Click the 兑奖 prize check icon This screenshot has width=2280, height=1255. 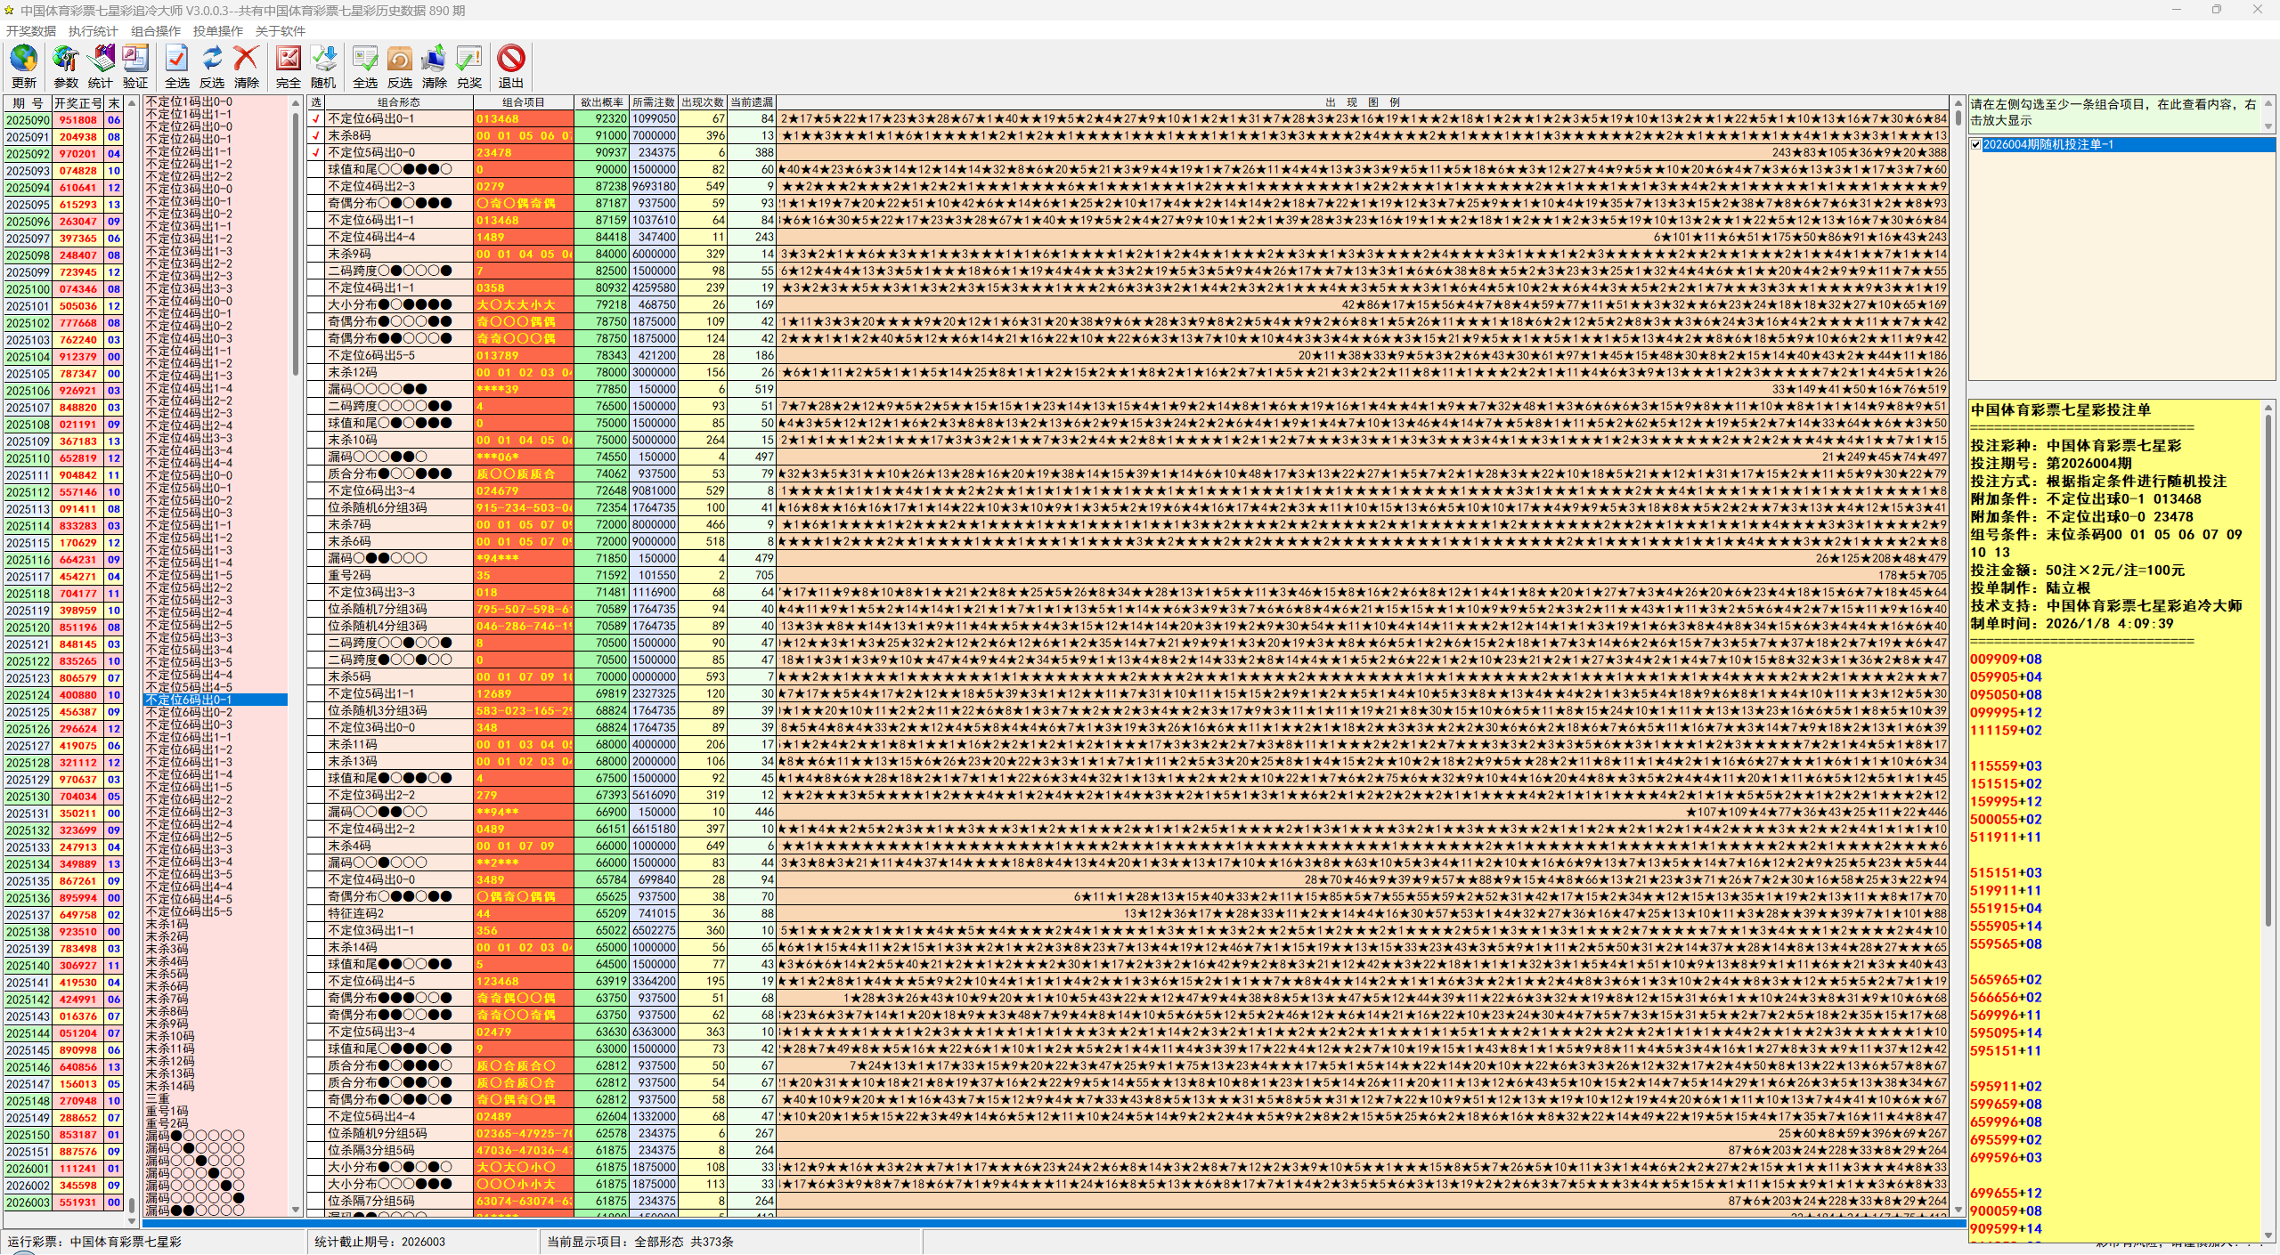pos(469,60)
